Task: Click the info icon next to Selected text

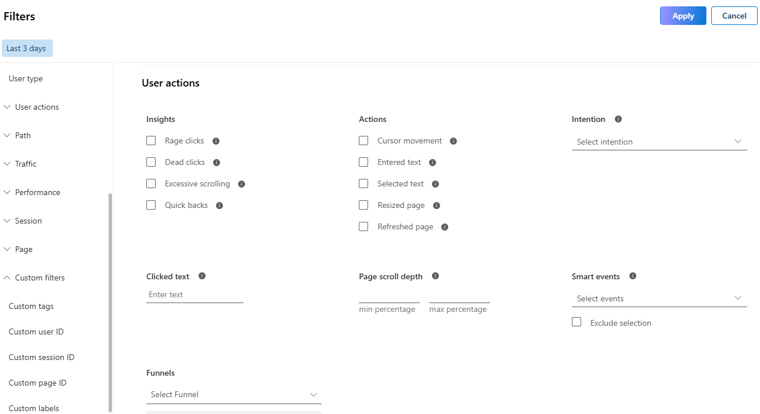Action: 435,184
